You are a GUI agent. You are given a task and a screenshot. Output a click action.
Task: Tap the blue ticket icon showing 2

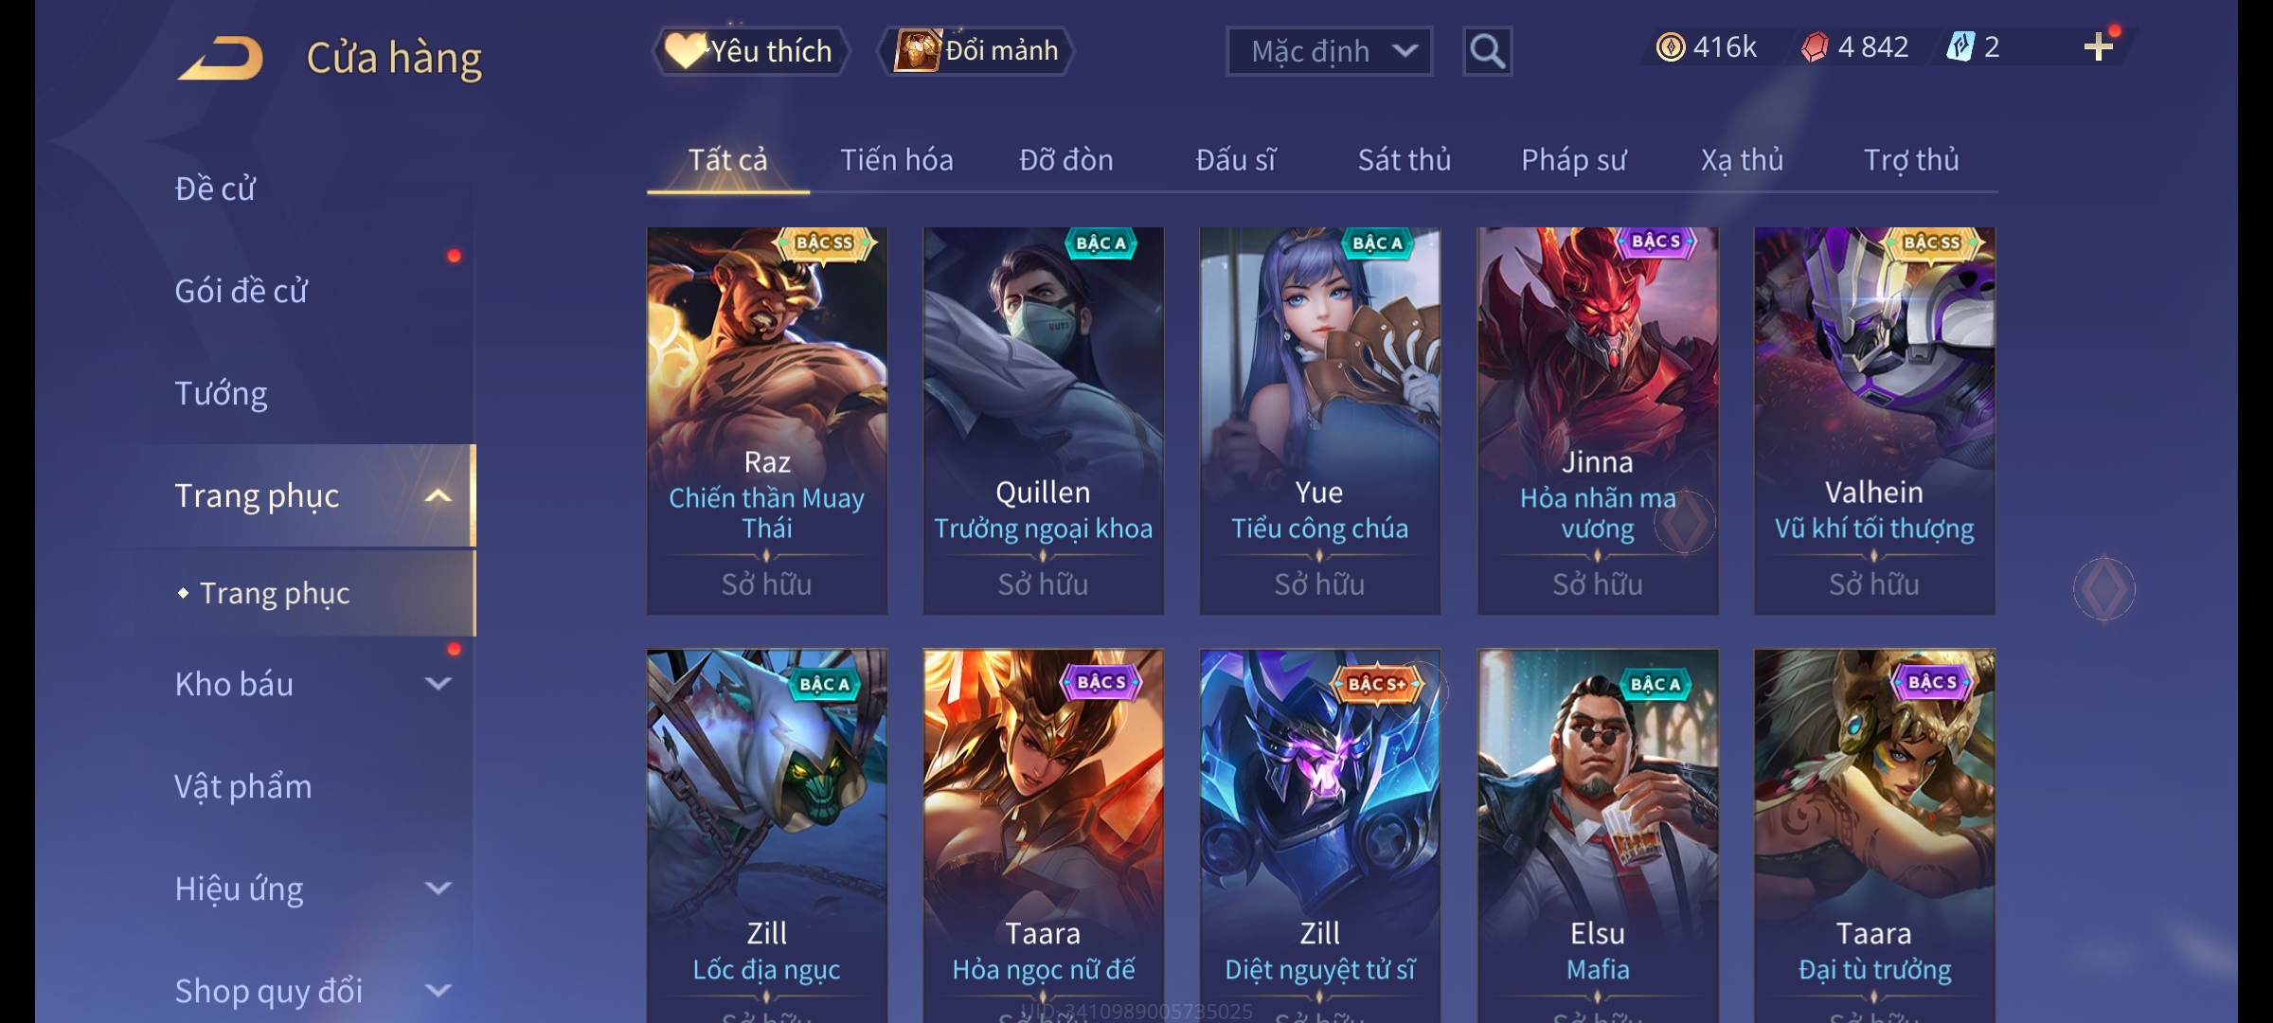(1960, 46)
